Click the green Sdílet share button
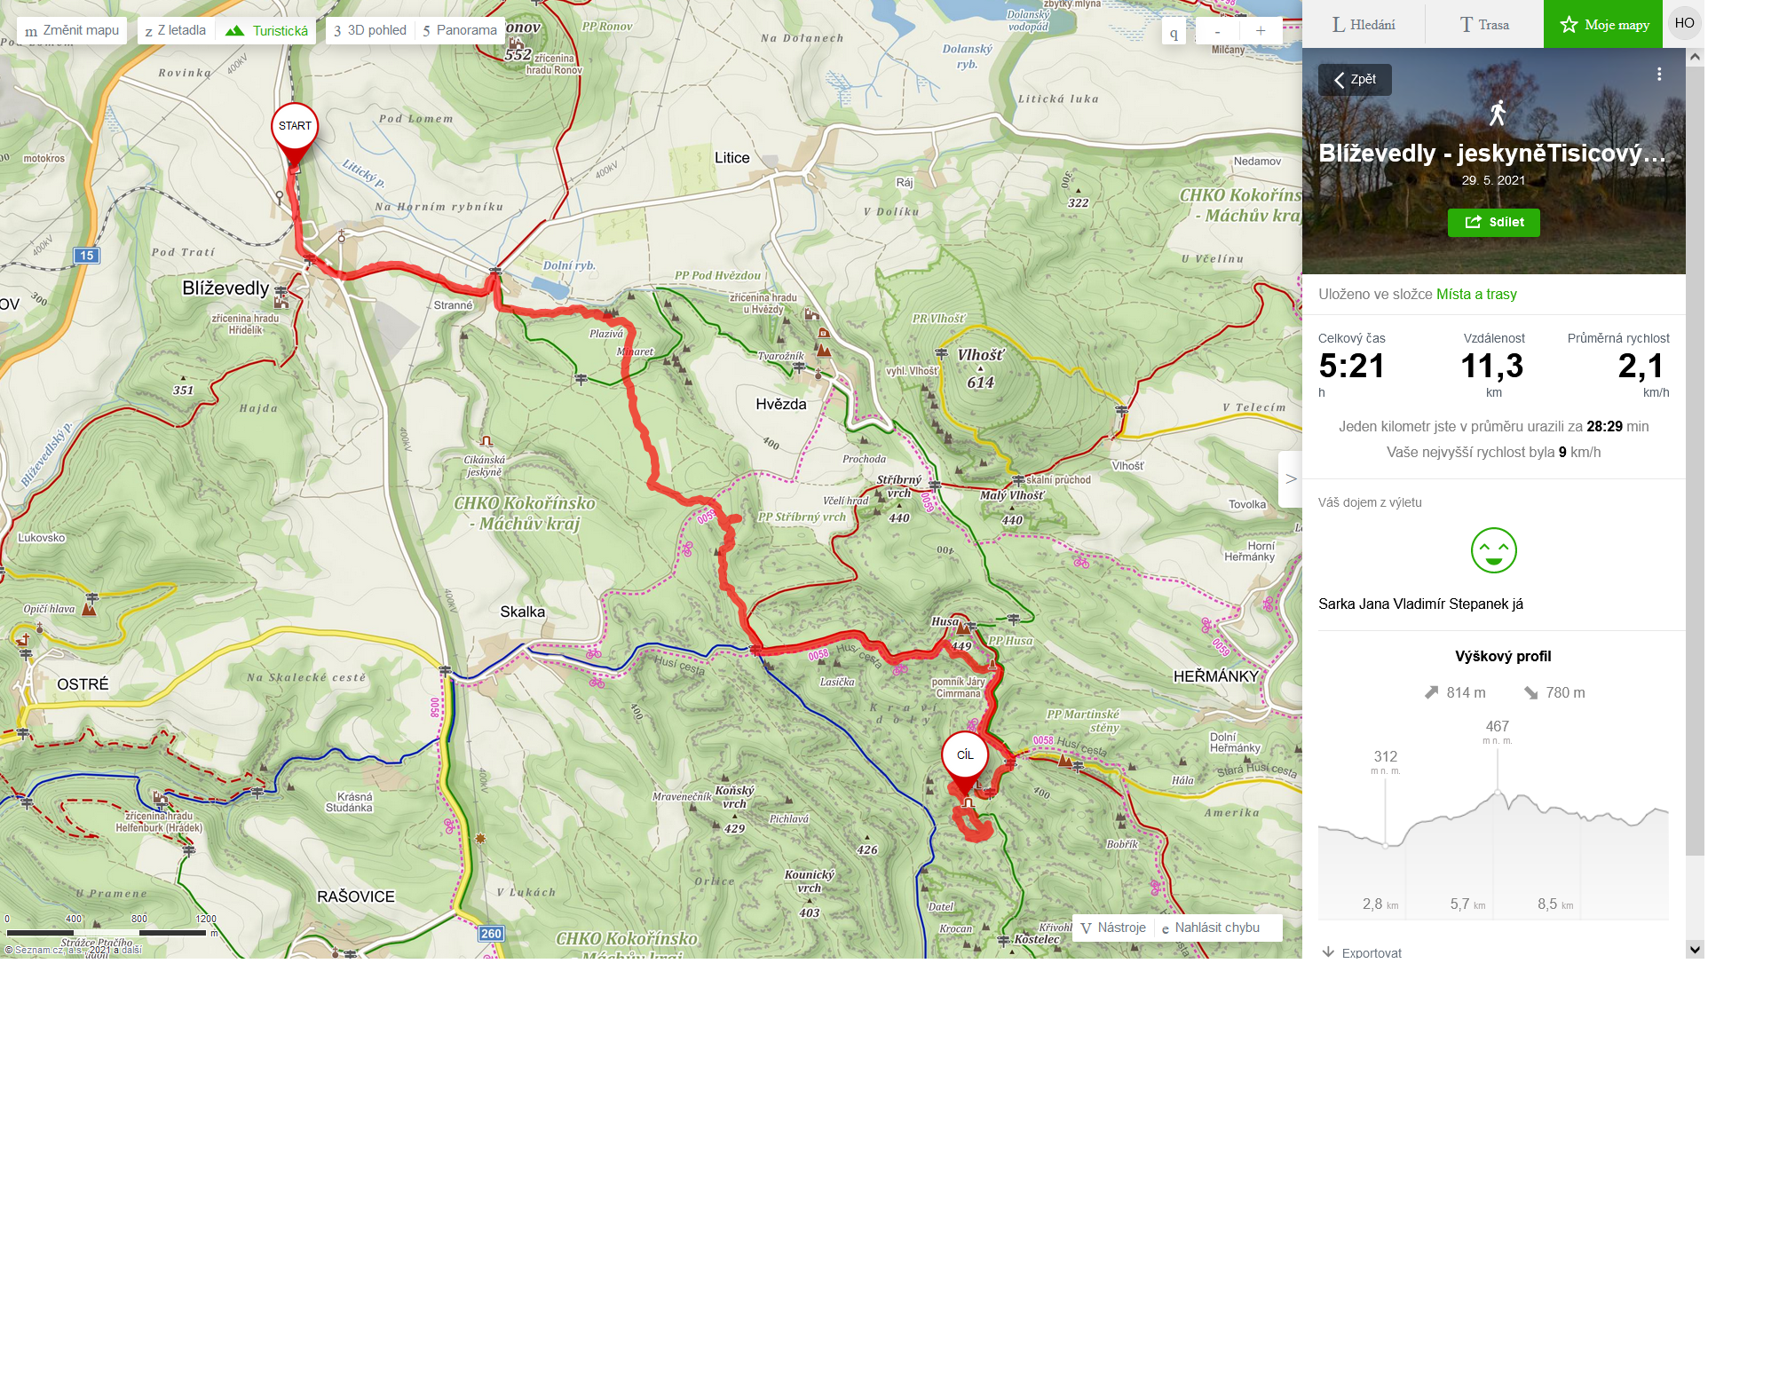1779x1374 pixels. coord(1493,222)
